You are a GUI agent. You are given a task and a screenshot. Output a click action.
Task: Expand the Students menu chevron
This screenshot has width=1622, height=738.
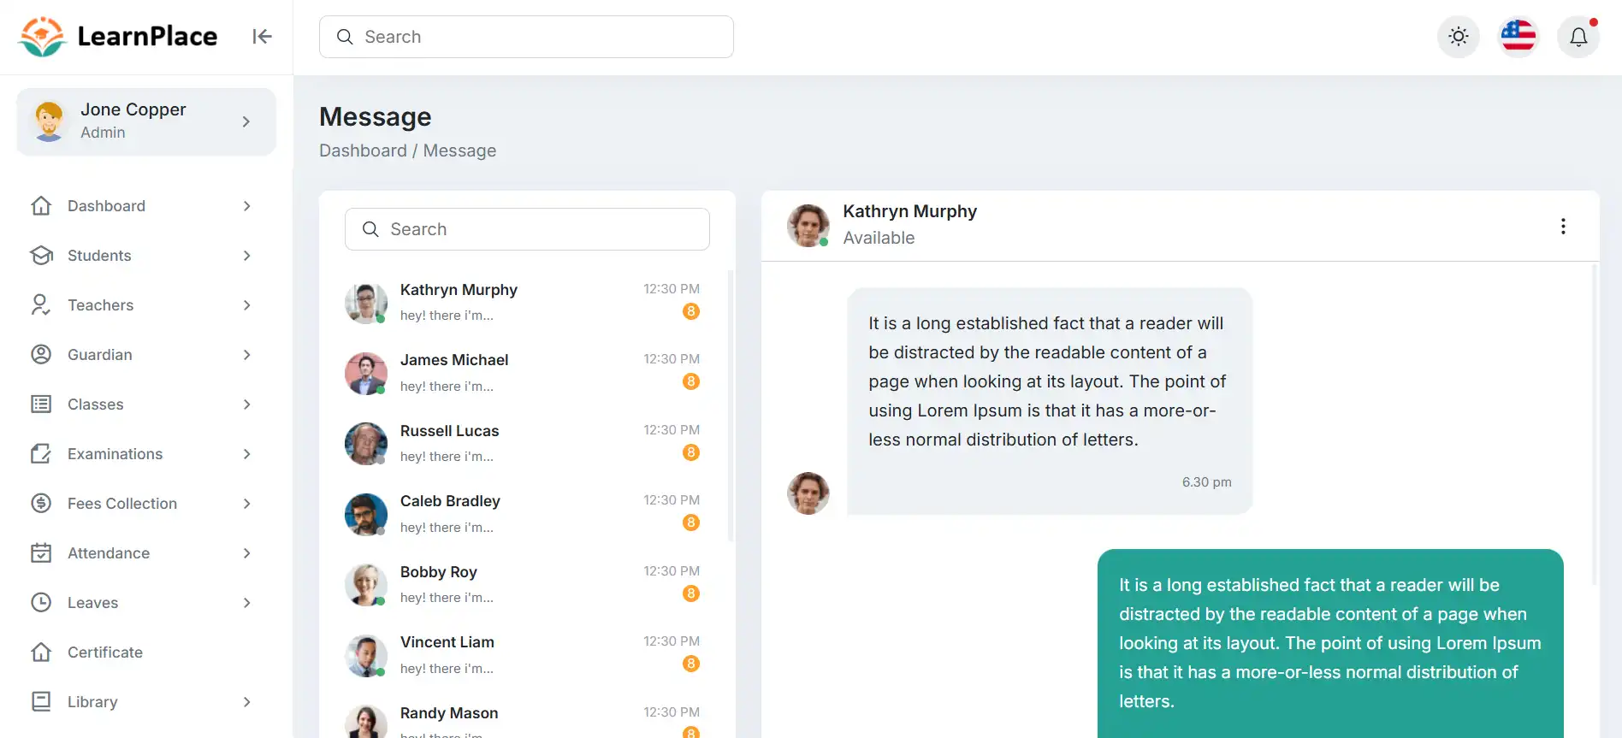[x=246, y=256]
